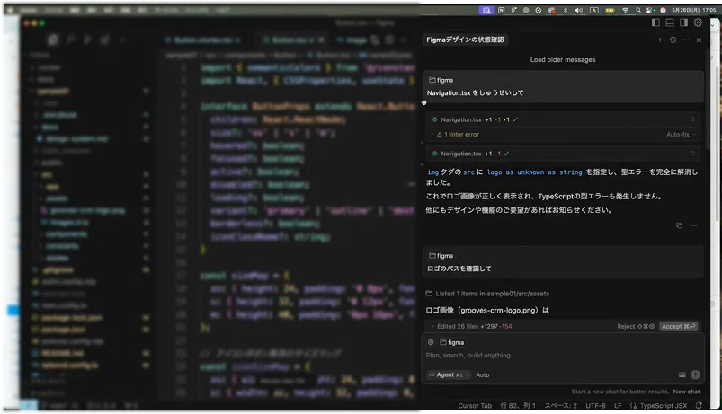
Task: Toggle the right secondary sidebar layout
Action: [683, 22]
